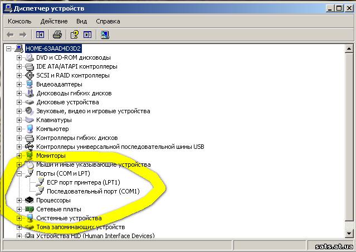Image resolution: width=356 pixels, height=252 pixels.
Task: Click the Дисковые устройства icon
Action: tap(30, 102)
